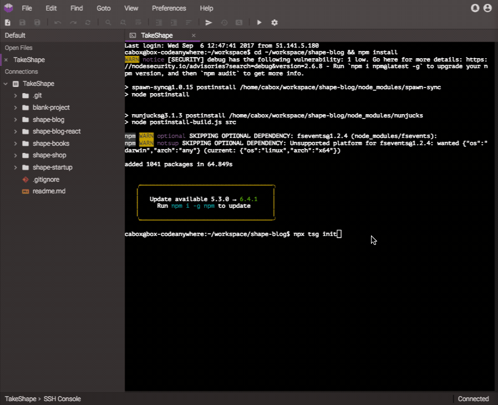The height and width of the screenshot is (405, 498).
Task: Click the paper-plane Deploy icon
Action: 209,23
